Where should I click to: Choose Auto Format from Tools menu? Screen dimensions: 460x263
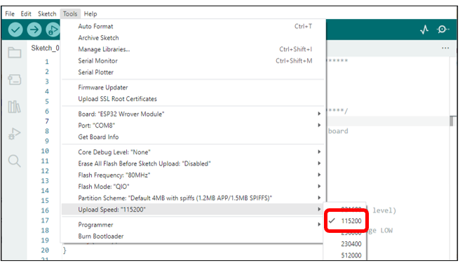(193, 27)
